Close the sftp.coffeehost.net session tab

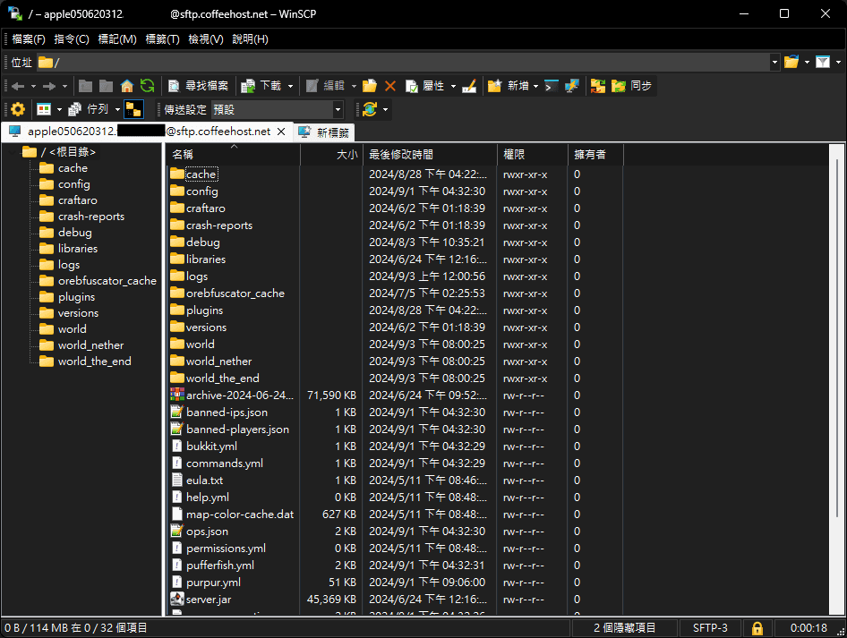pyautogui.click(x=281, y=132)
